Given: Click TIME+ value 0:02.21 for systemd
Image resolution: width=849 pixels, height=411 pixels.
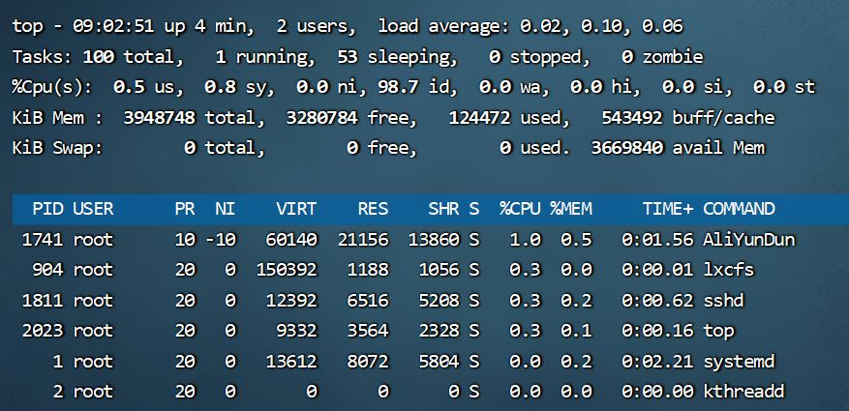Looking at the screenshot, I should click(657, 362).
